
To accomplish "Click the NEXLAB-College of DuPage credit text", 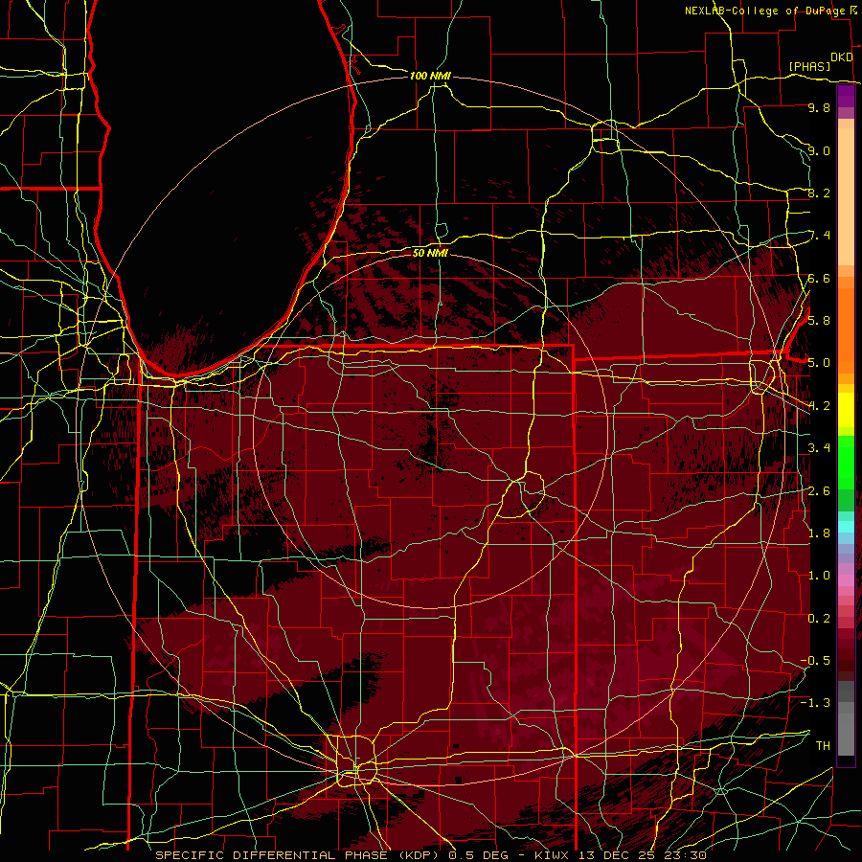I will (765, 11).
